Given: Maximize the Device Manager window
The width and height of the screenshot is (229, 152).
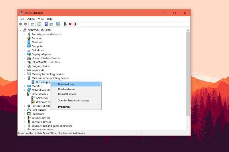Looking at the screenshot, I should point(175,13).
